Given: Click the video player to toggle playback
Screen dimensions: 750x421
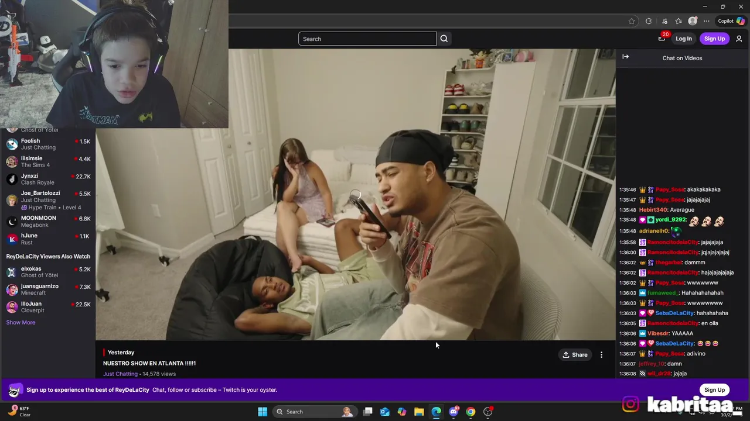Looking at the screenshot, I should pos(355,194).
